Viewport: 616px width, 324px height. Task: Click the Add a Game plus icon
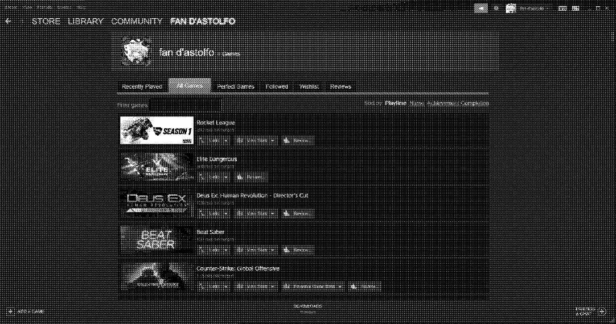click(x=10, y=312)
